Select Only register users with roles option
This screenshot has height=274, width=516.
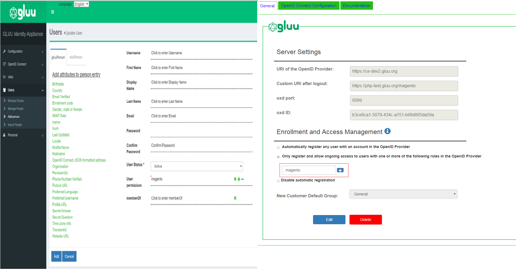pos(278,157)
